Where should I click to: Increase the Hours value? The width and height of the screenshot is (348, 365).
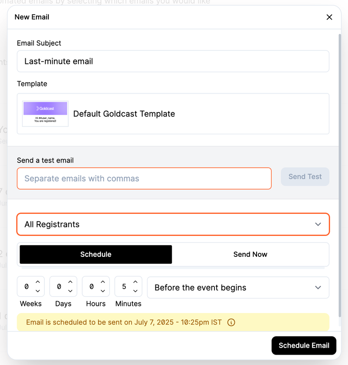pyautogui.click(x=103, y=282)
